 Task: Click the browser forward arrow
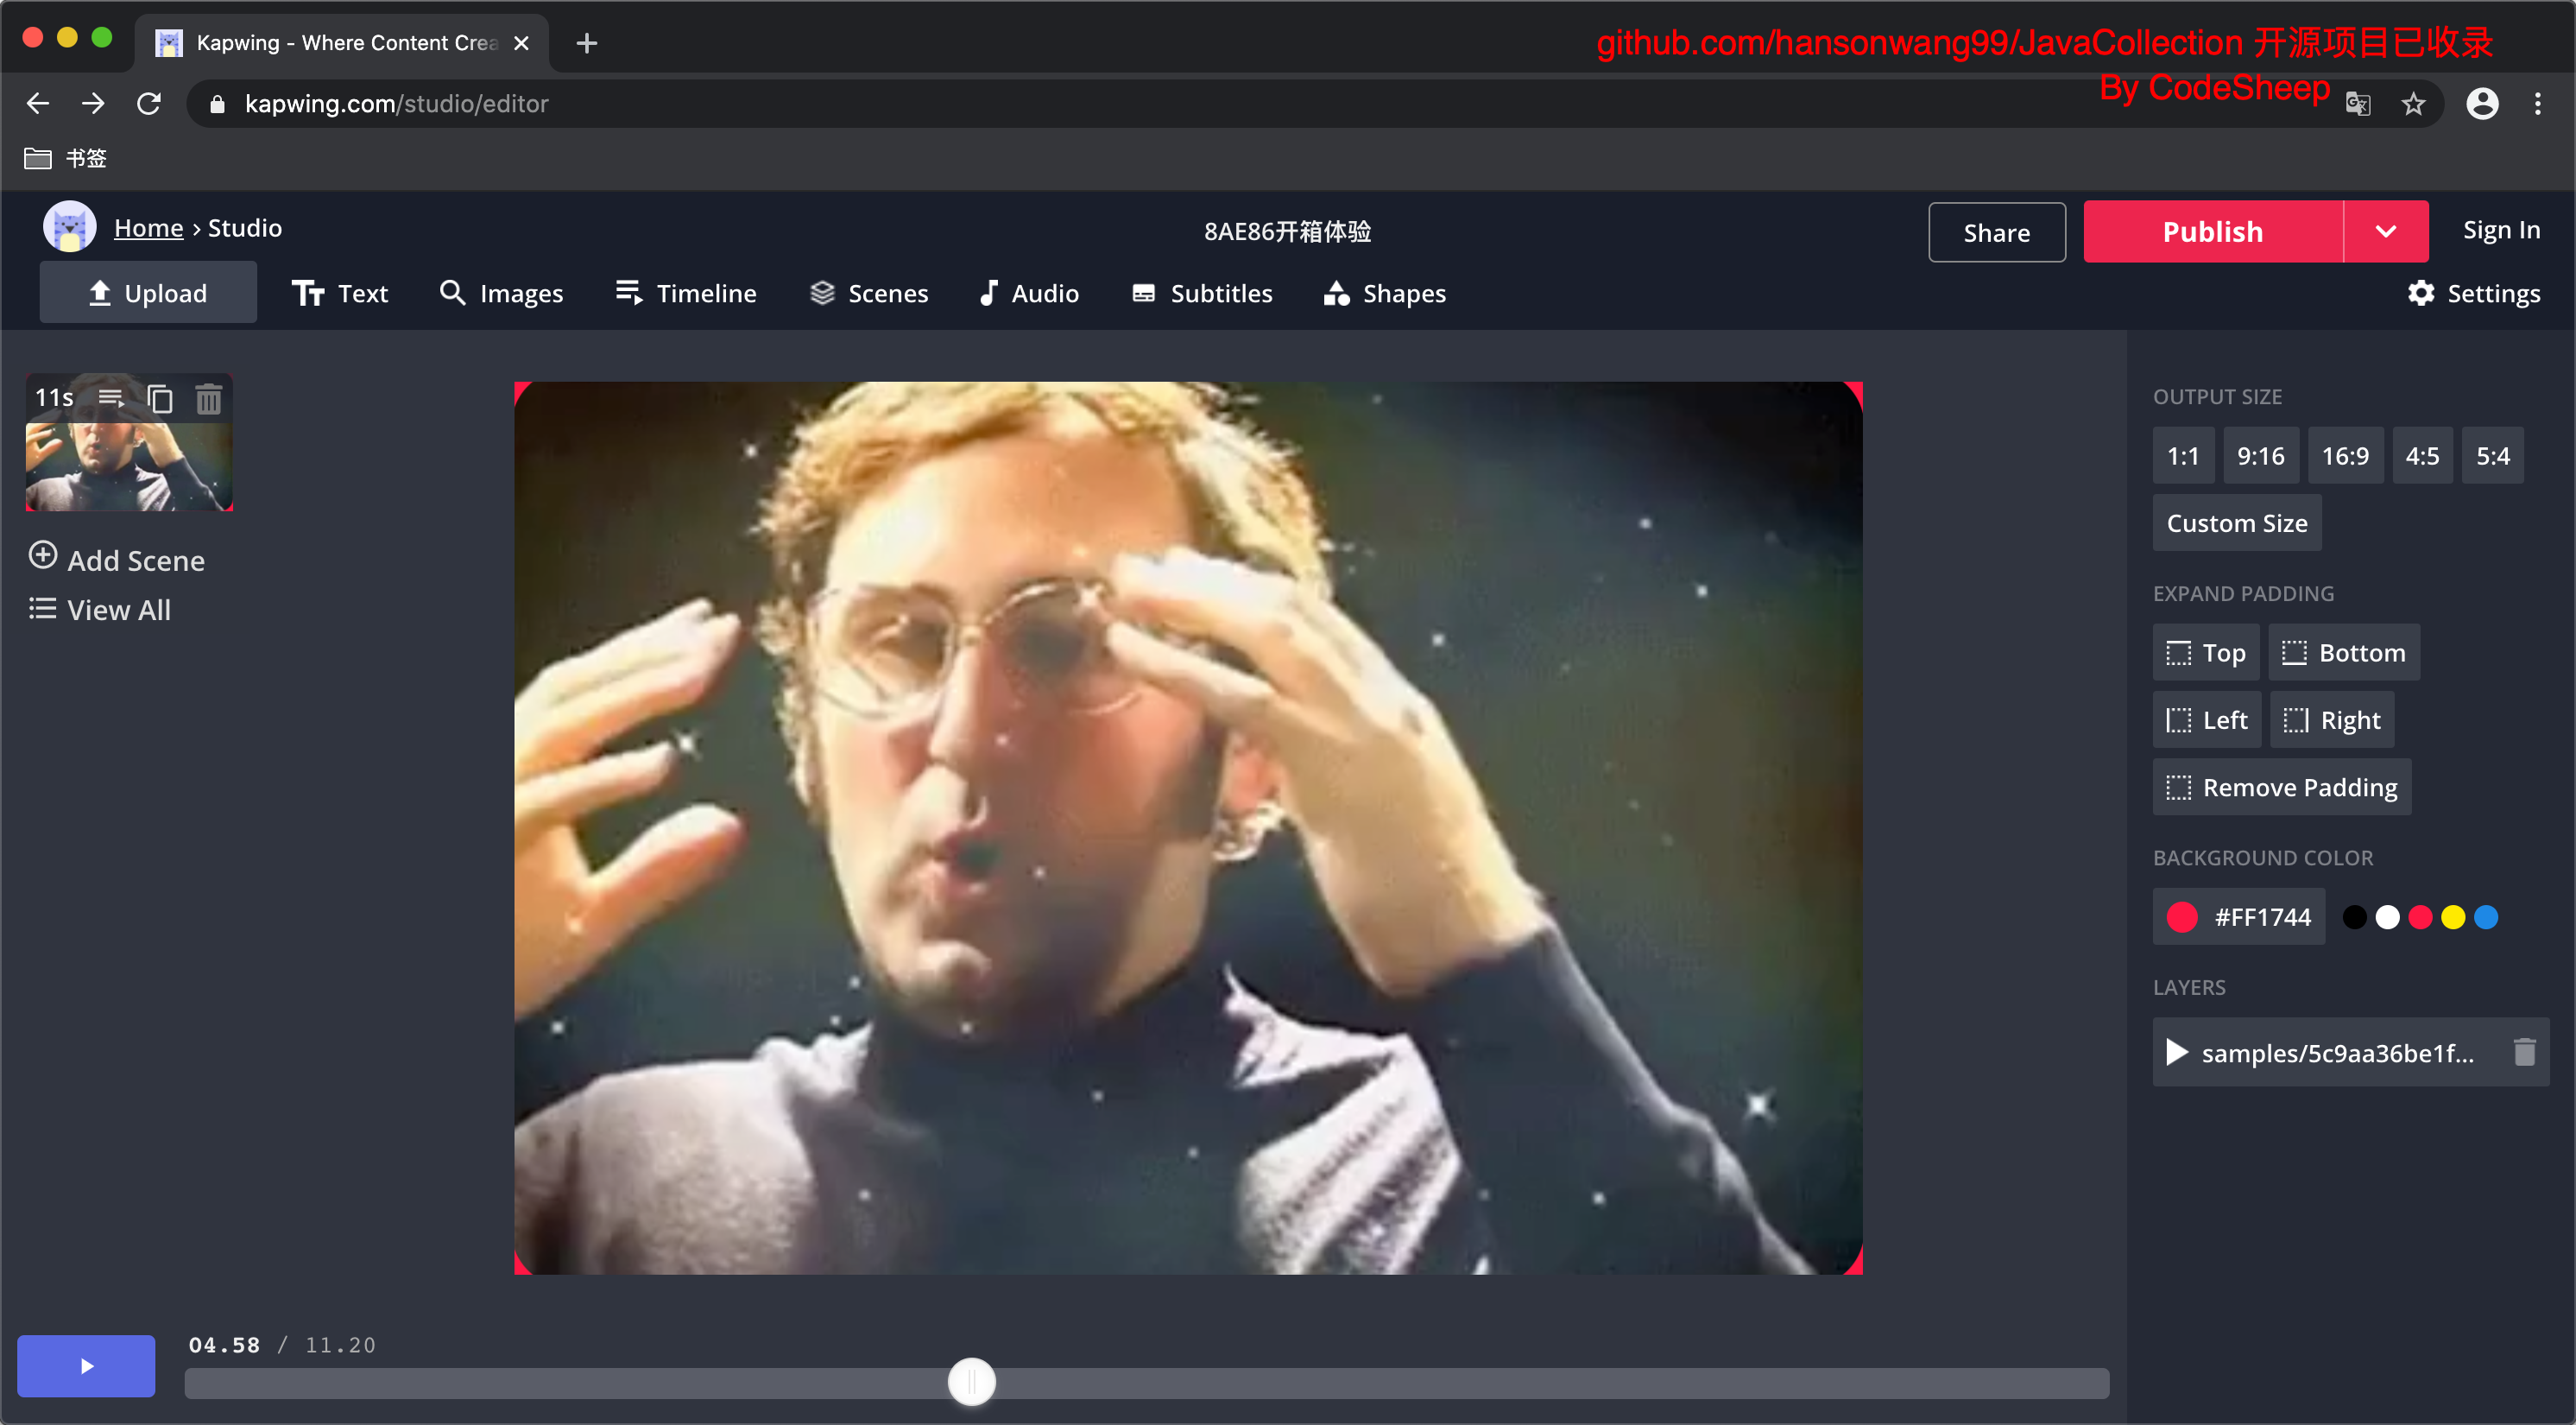click(x=93, y=103)
